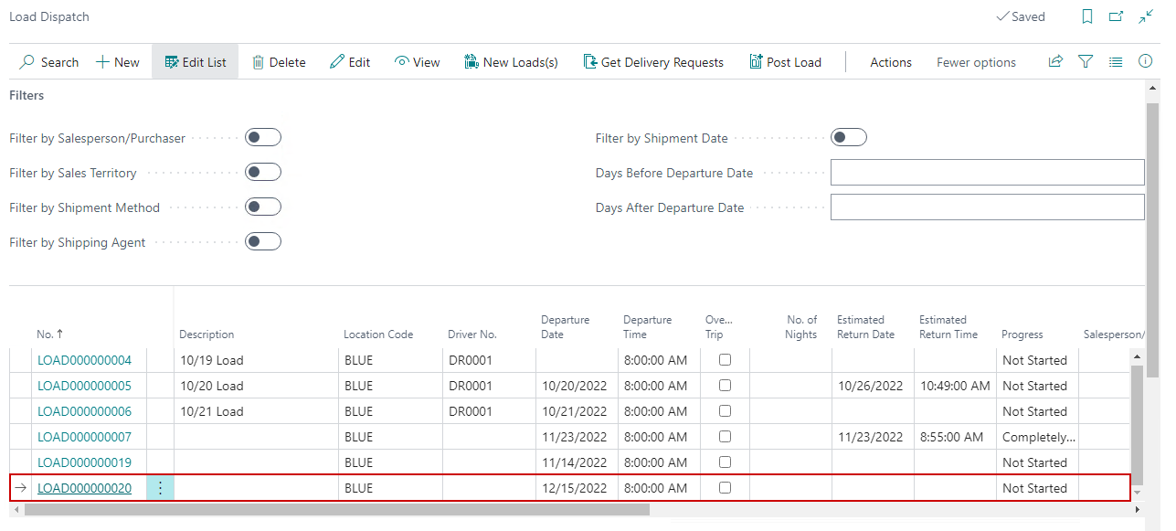The width and height of the screenshot is (1176, 531).
Task: Select the 10/20 Load description cell
Action: pos(256,386)
